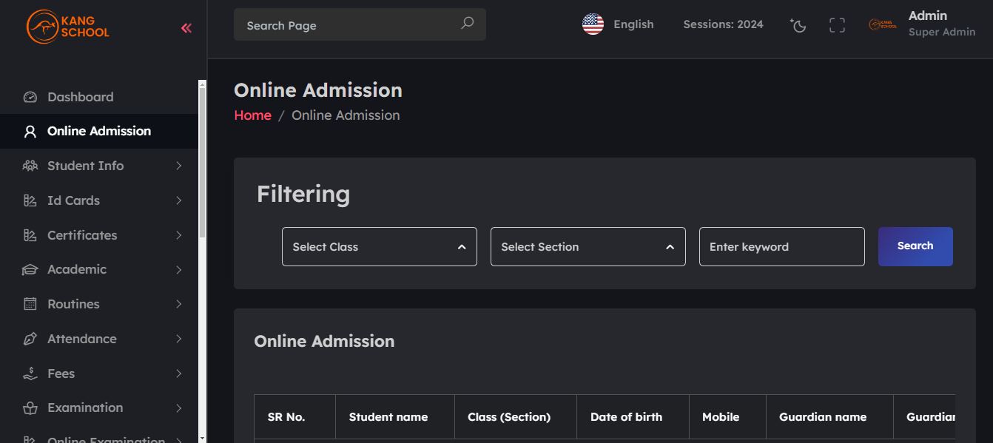Expand the Attendance submenu chevron
993x443 pixels.
[178, 339]
